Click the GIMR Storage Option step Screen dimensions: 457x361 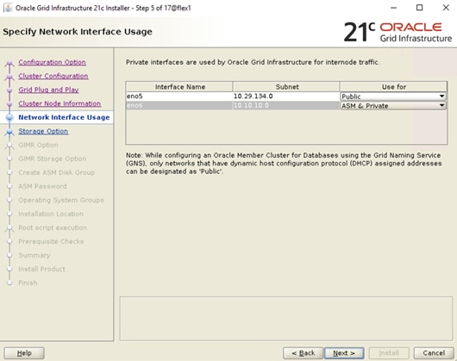(53, 159)
